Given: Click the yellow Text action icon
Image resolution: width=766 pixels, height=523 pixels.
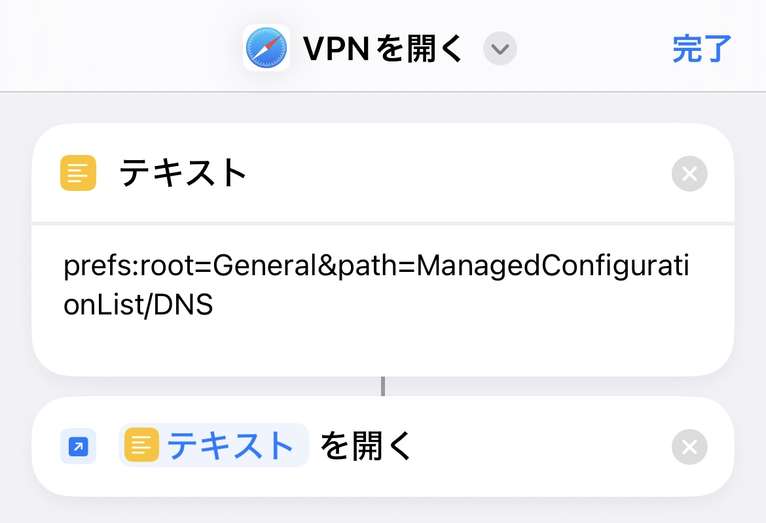Looking at the screenshot, I should pyautogui.click(x=78, y=173).
